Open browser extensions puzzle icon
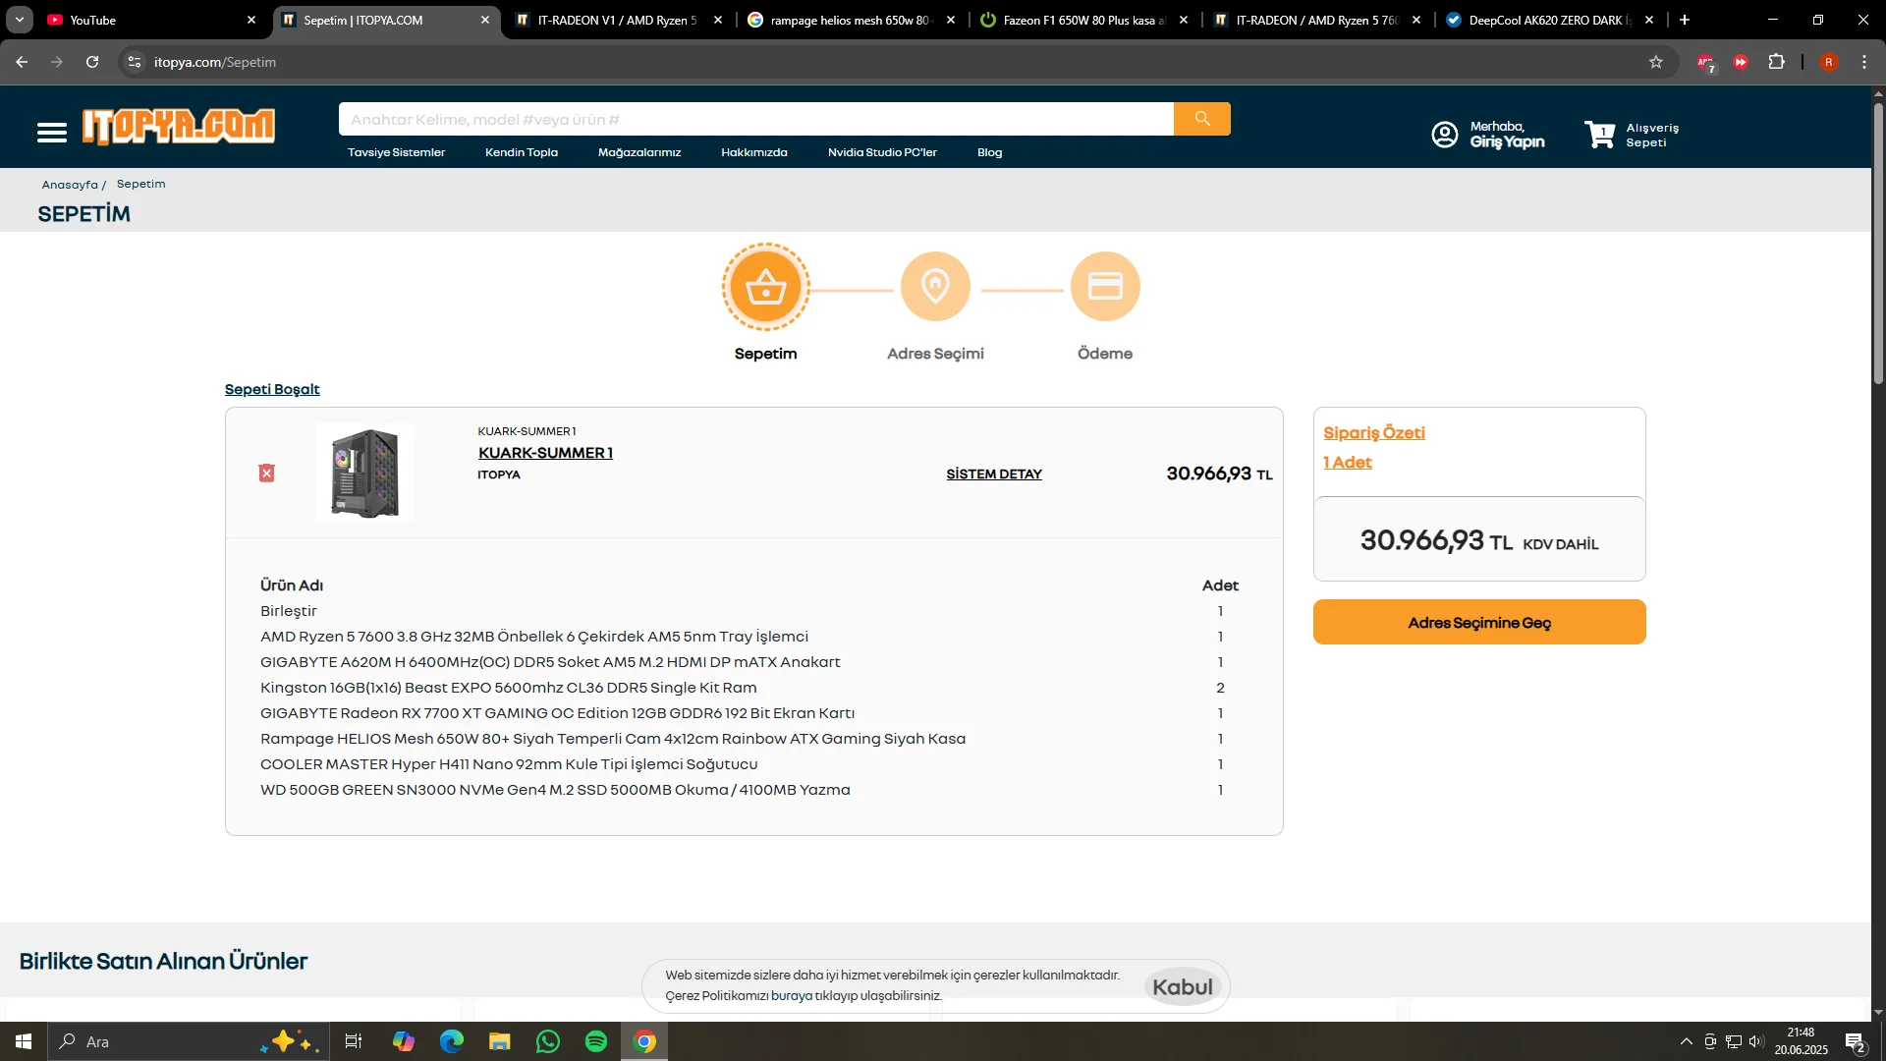This screenshot has height=1061, width=1886. click(x=1776, y=62)
